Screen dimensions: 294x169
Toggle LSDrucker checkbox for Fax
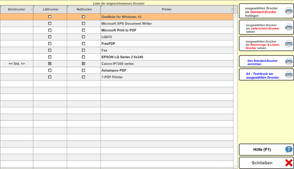50,50
